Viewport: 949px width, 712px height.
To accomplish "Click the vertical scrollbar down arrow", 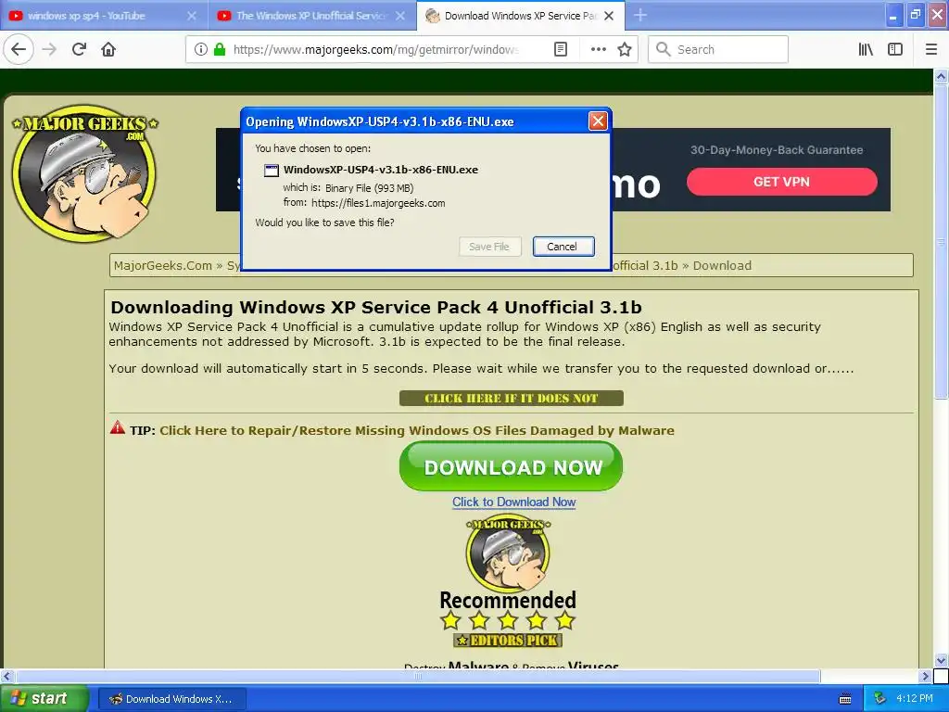I will pos(941,660).
